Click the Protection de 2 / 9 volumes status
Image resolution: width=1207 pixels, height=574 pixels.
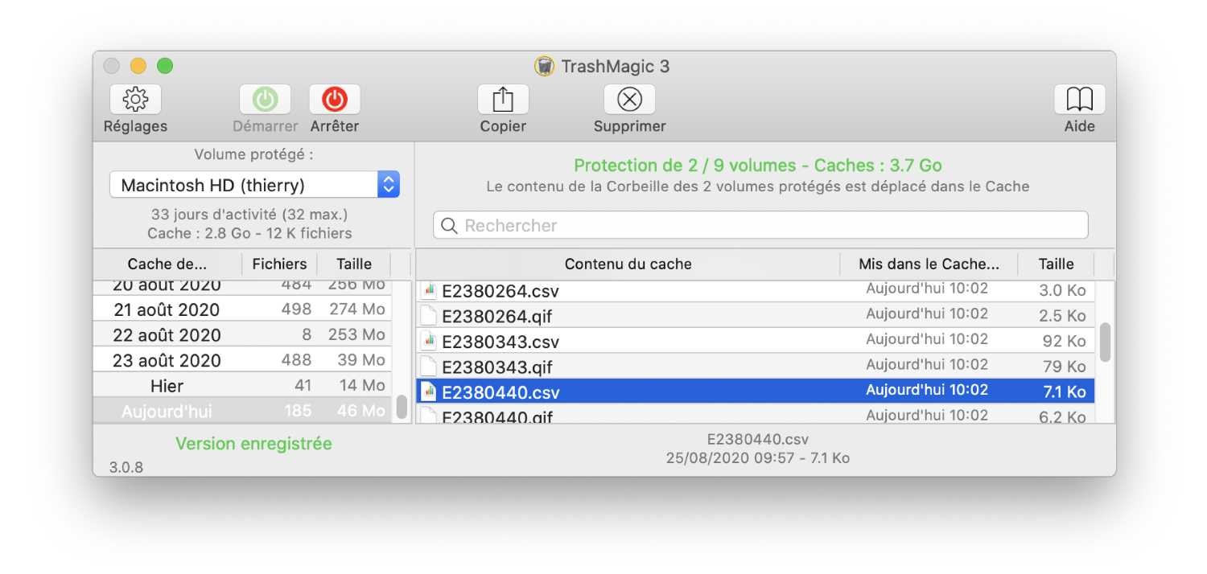click(x=758, y=166)
